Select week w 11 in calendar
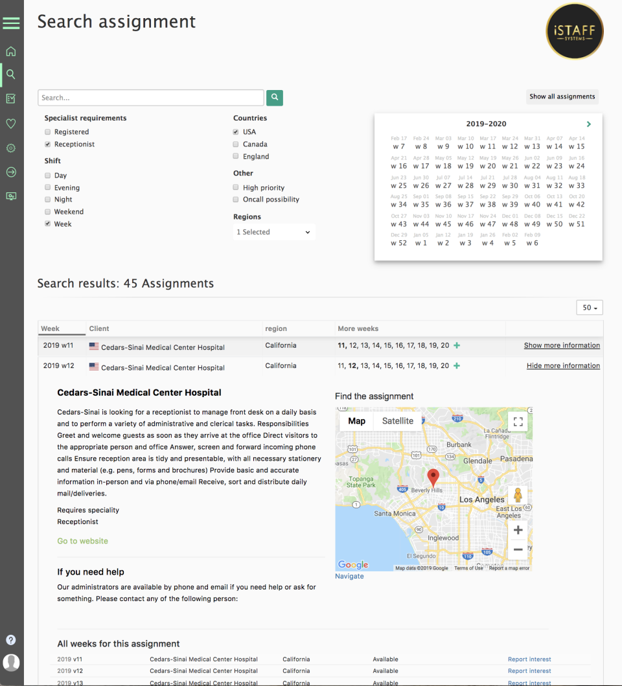 click(488, 146)
